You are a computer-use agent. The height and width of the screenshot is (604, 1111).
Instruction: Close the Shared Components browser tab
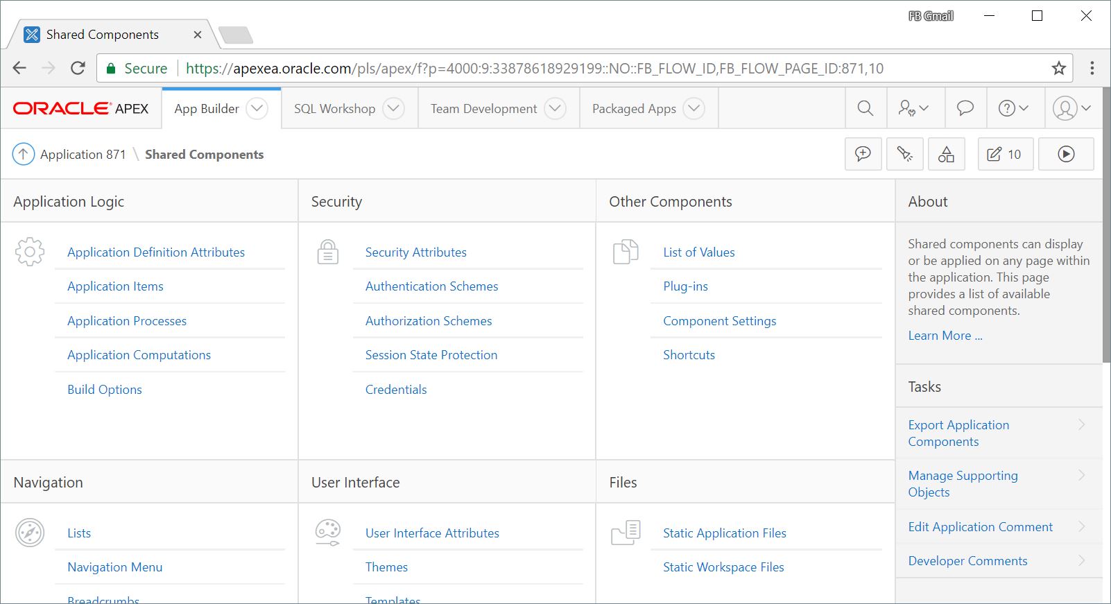(x=198, y=35)
